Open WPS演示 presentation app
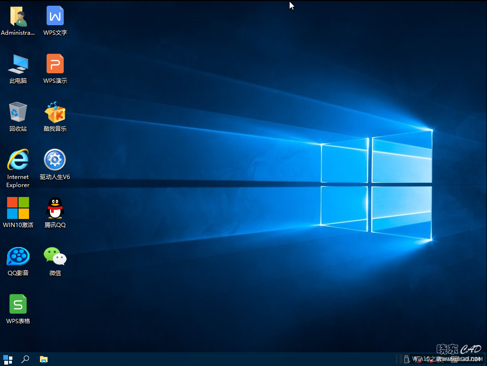This screenshot has width=487, height=366. point(55,64)
